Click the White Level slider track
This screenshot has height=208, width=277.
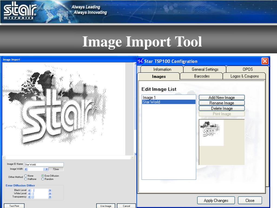point(40,194)
